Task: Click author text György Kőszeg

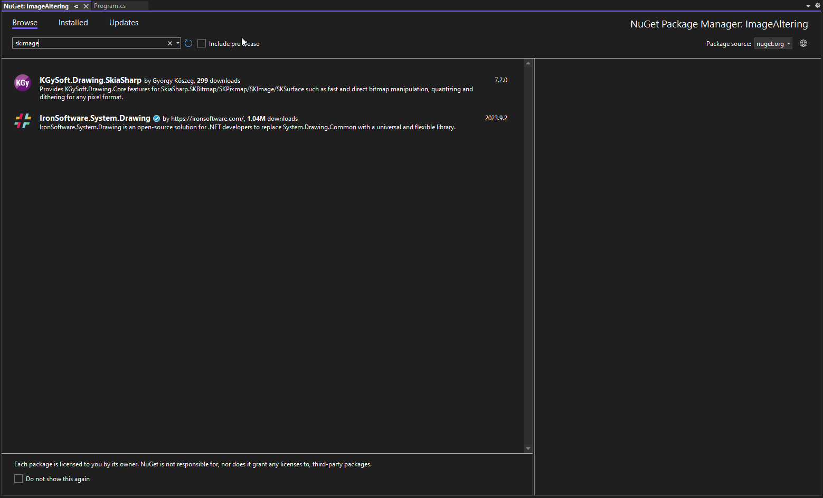Action: point(173,81)
